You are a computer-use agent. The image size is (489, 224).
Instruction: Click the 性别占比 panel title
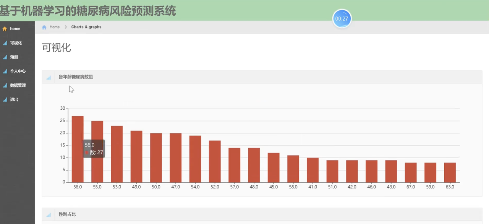coord(67,215)
